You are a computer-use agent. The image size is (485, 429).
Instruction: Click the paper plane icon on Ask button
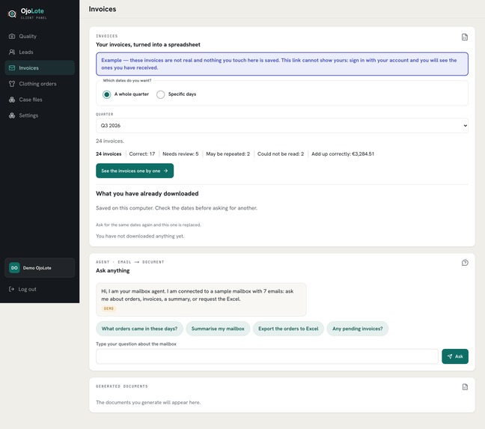click(x=450, y=356)
